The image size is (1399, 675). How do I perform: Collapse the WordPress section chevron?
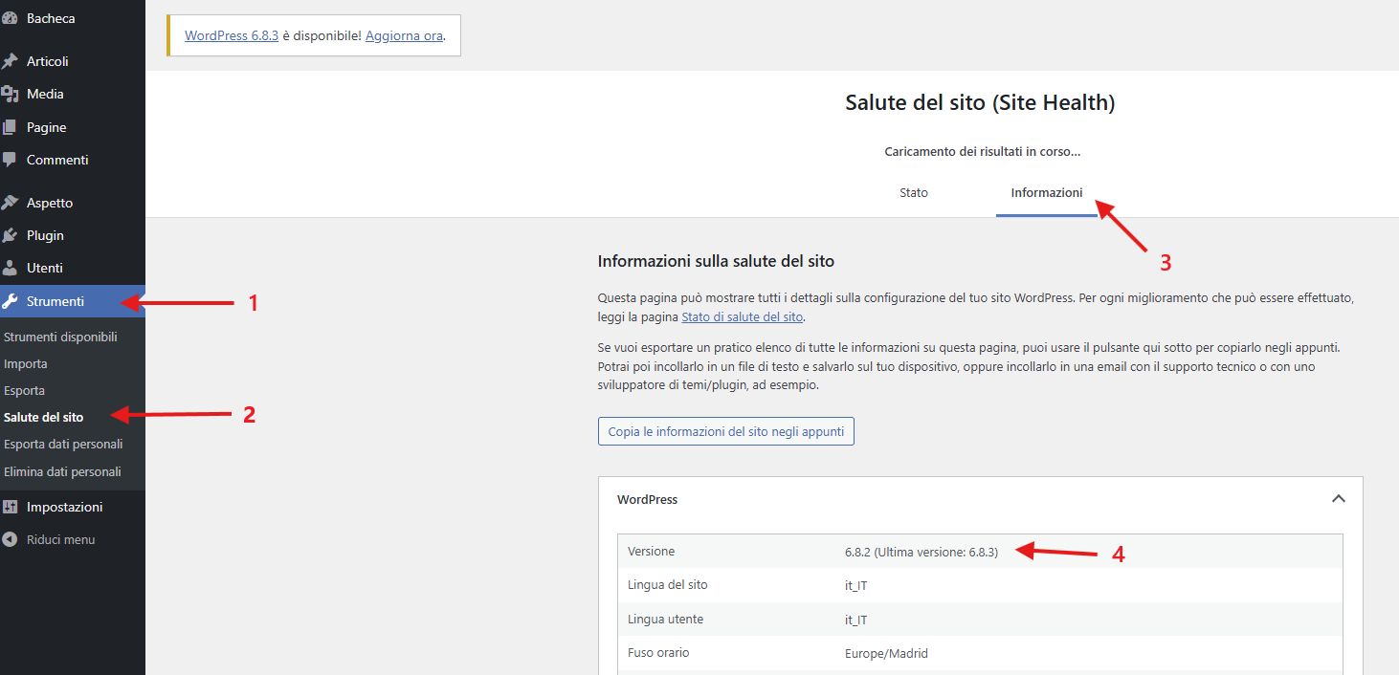tap(1338, 499)
